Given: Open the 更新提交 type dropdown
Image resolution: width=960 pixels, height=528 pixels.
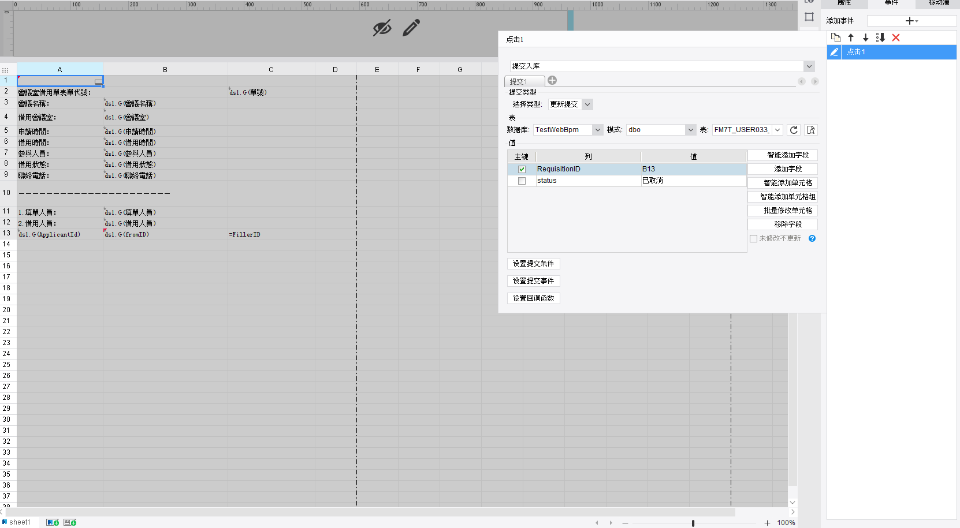Looking at the screenshot, I should click(x=587, y=104).
